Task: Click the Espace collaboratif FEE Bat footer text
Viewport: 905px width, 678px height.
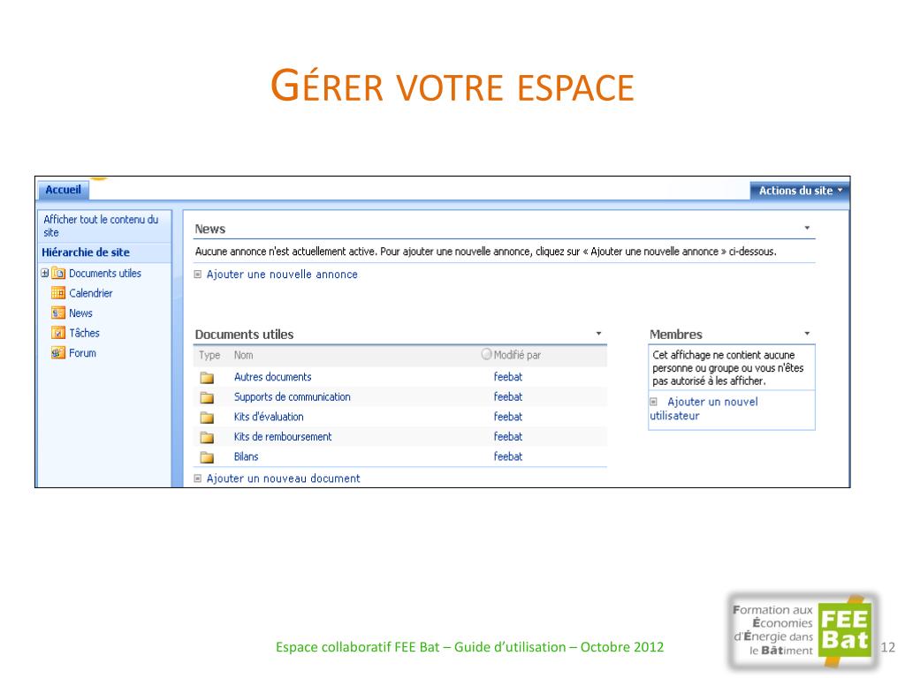Action: (x=470, y=647)
